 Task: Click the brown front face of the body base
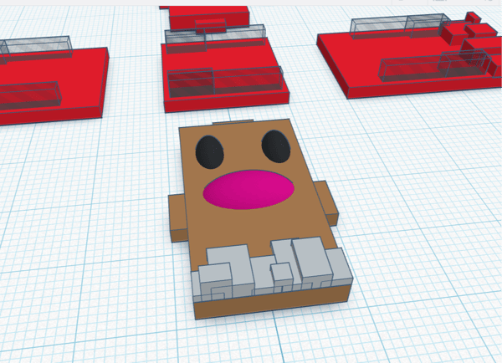pos(272,302)
